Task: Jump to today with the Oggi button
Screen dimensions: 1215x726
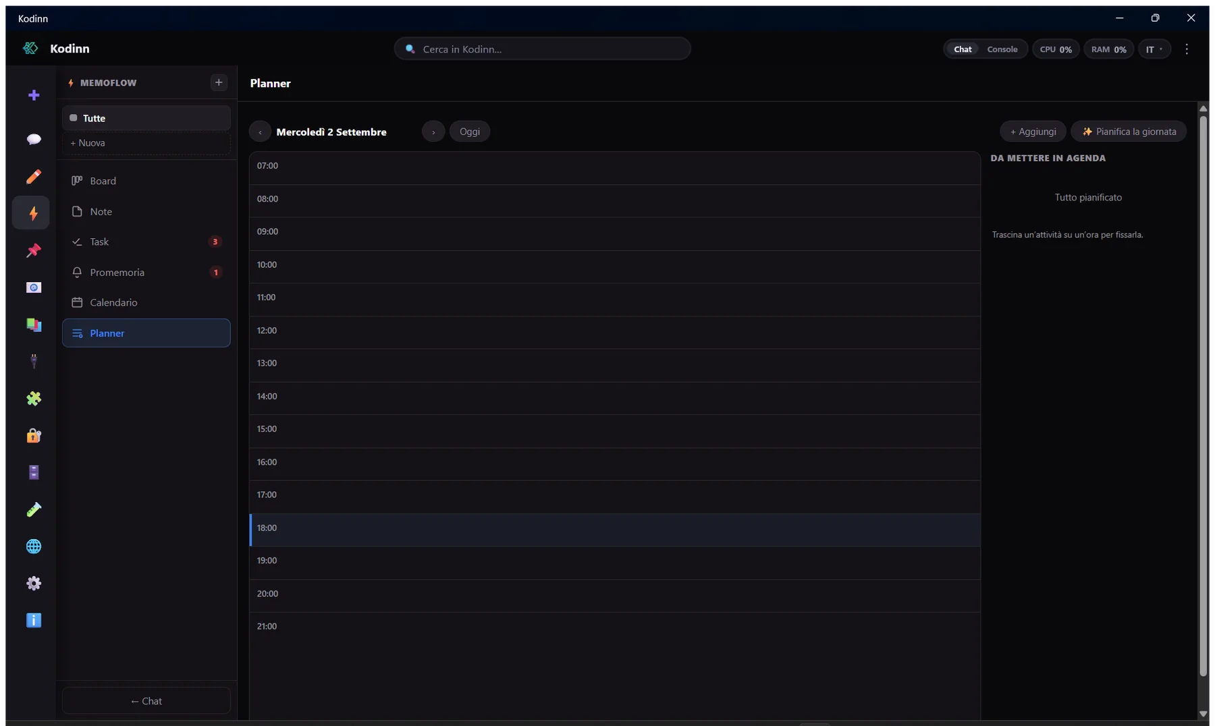Action: pos(470,132)
